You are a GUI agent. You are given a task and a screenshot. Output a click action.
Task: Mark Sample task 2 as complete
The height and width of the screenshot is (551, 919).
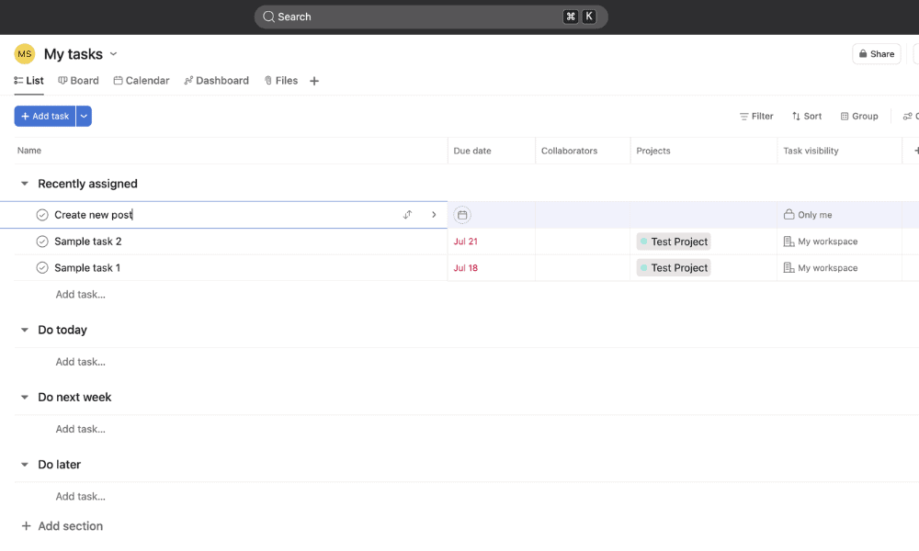pyautogui.click(x=42, y=242)
